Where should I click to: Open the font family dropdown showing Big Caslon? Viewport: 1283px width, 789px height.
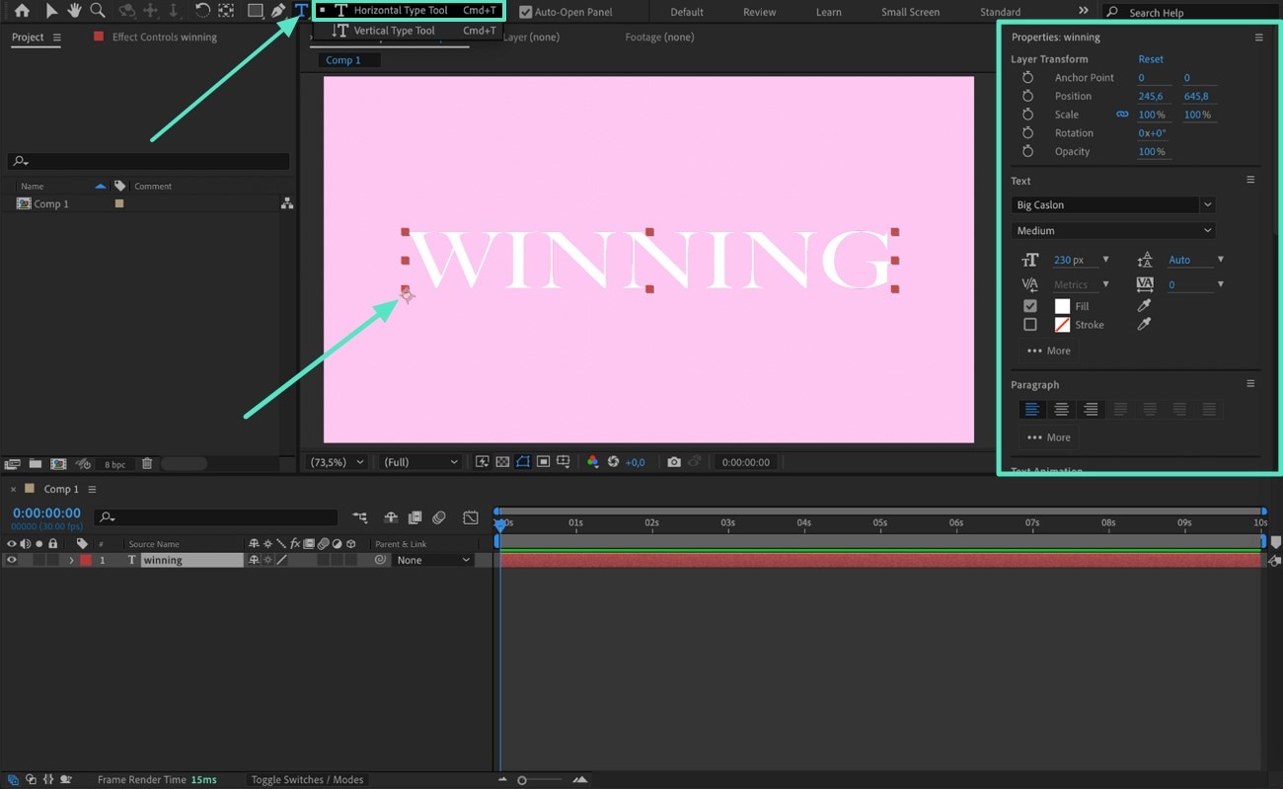pyautogui.click(x=1112, y=204)
